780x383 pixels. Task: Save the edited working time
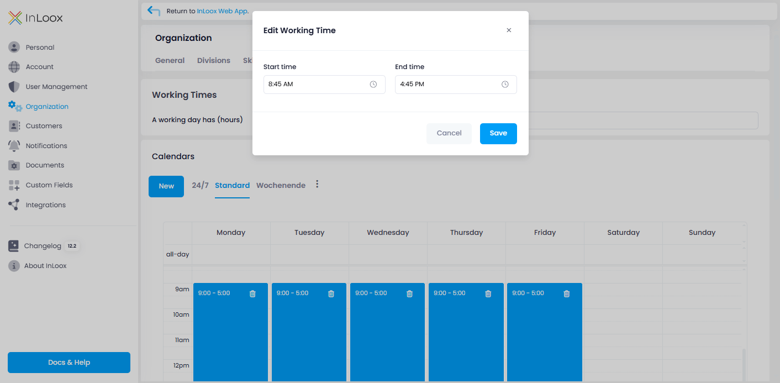(498, 134)
